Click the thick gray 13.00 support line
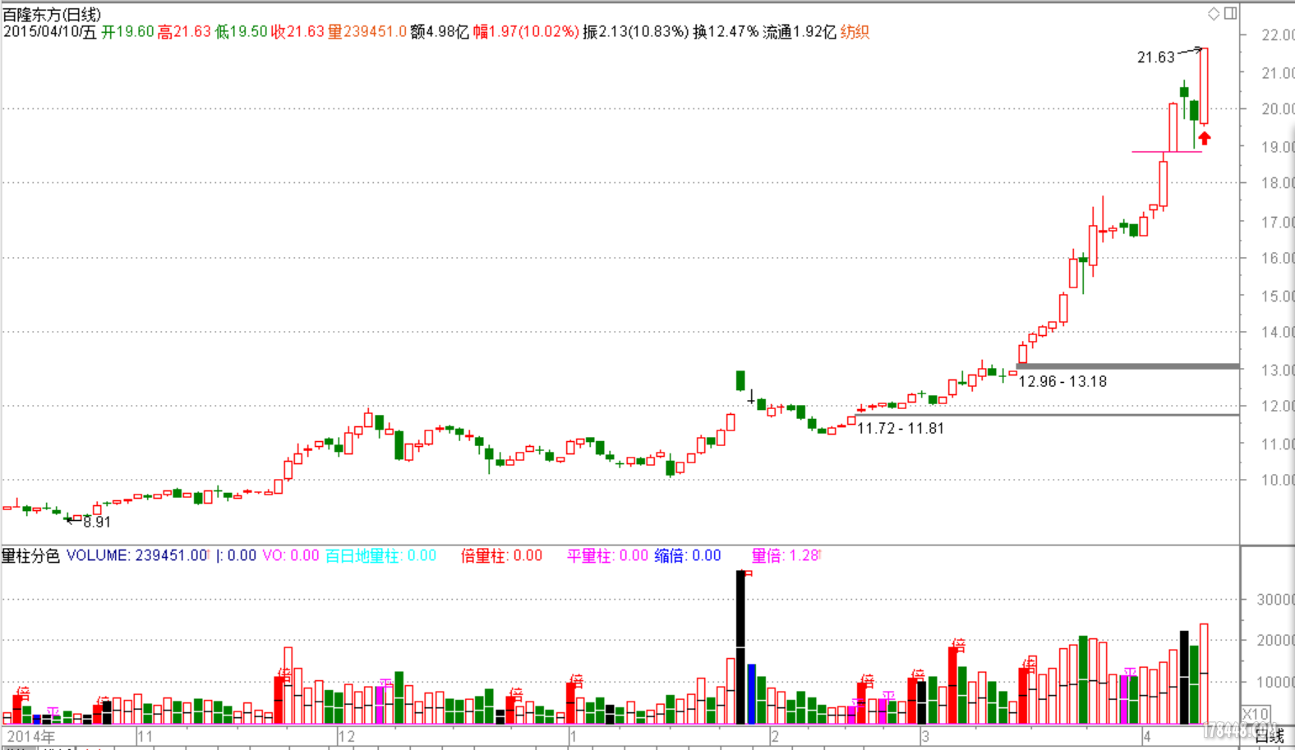Image resolution: width=1295 pixels, height=750 pixels. [x=1127, y=366]
